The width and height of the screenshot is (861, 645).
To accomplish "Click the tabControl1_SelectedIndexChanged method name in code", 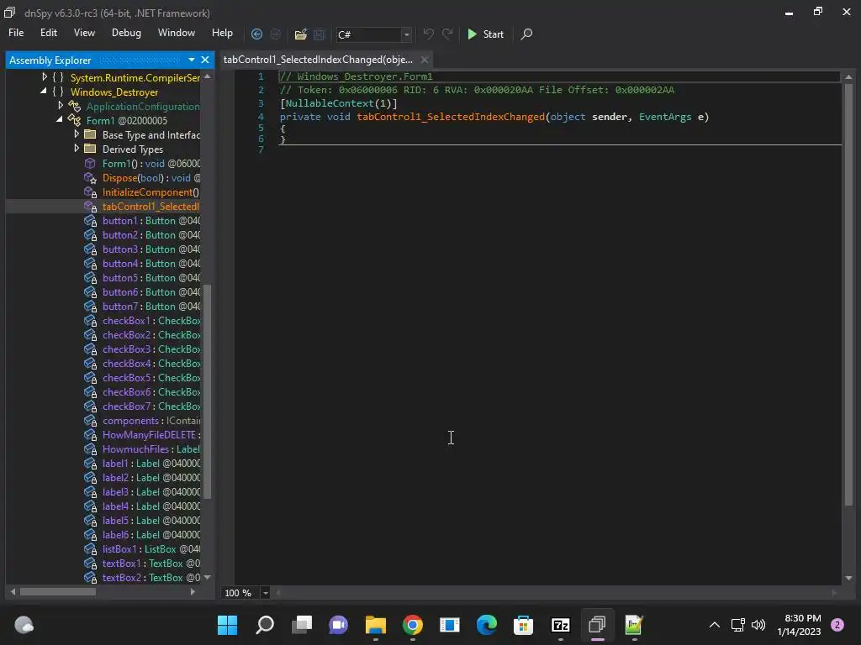I will [x=451, y=117].
